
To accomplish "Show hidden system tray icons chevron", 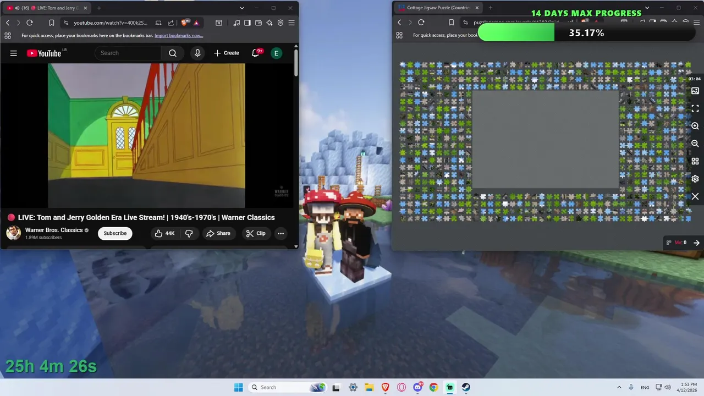I will tap(619, 387).
